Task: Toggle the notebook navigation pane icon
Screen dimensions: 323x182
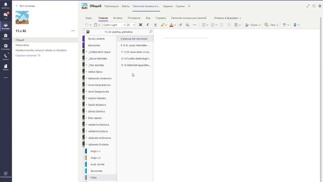Action: (x=88, y=32)
